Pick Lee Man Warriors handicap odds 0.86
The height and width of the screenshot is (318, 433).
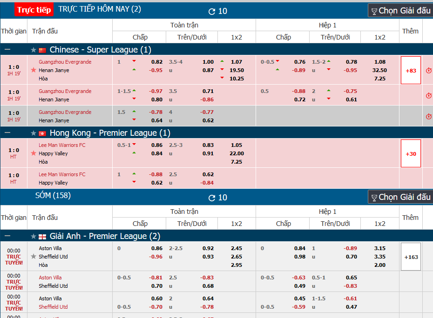(x=157, y=145)
